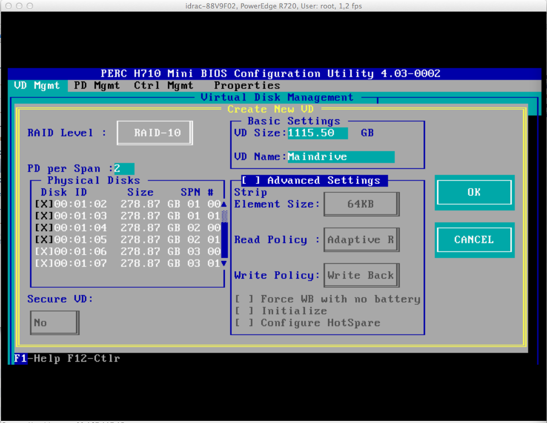Click the physical disks scroll up arrow
This screenshot has height=423, width=547.
click(224, 204)
